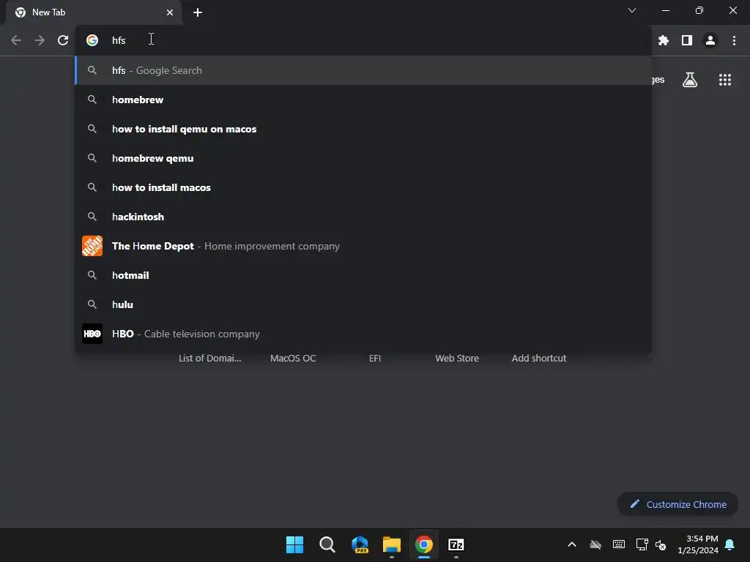Screen dimensions: 750x562
Task: Open the profile avatar icon
Action: click(x=710, y=41)
